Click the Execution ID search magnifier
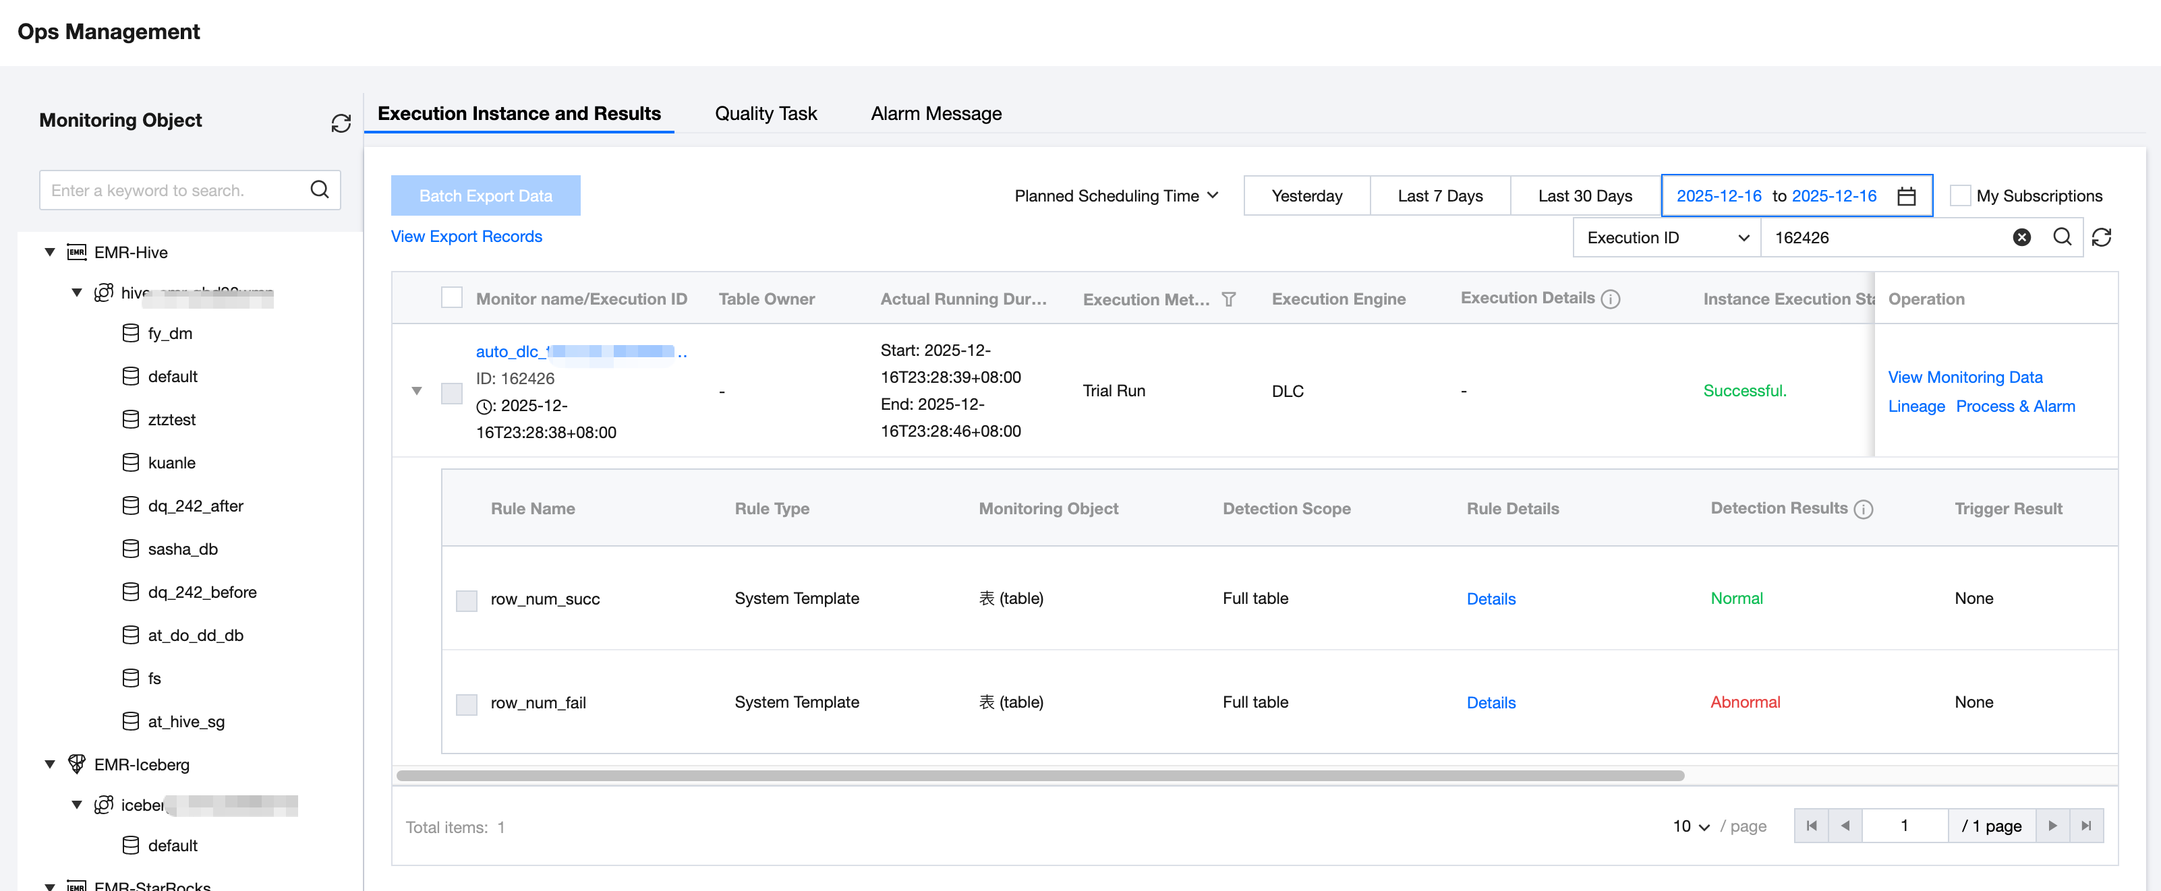This screenshot has width=2161, height=891. click(x=2062, y=237)
